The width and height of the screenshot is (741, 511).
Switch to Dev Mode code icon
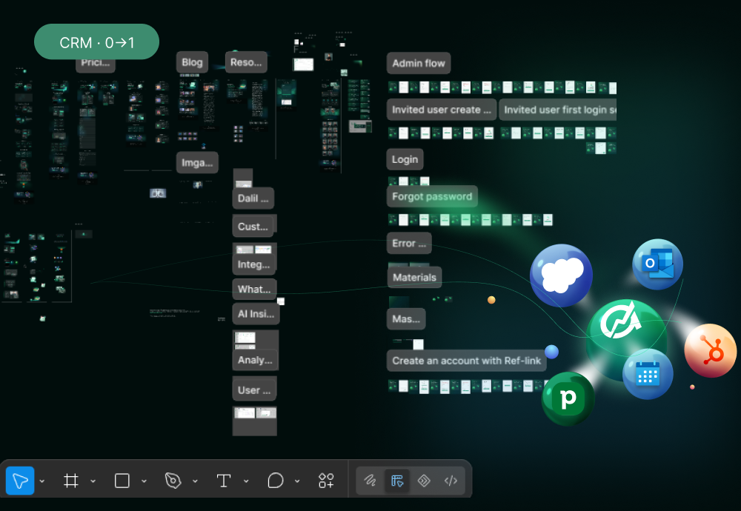pyautogui.click(x=451, y=481)
